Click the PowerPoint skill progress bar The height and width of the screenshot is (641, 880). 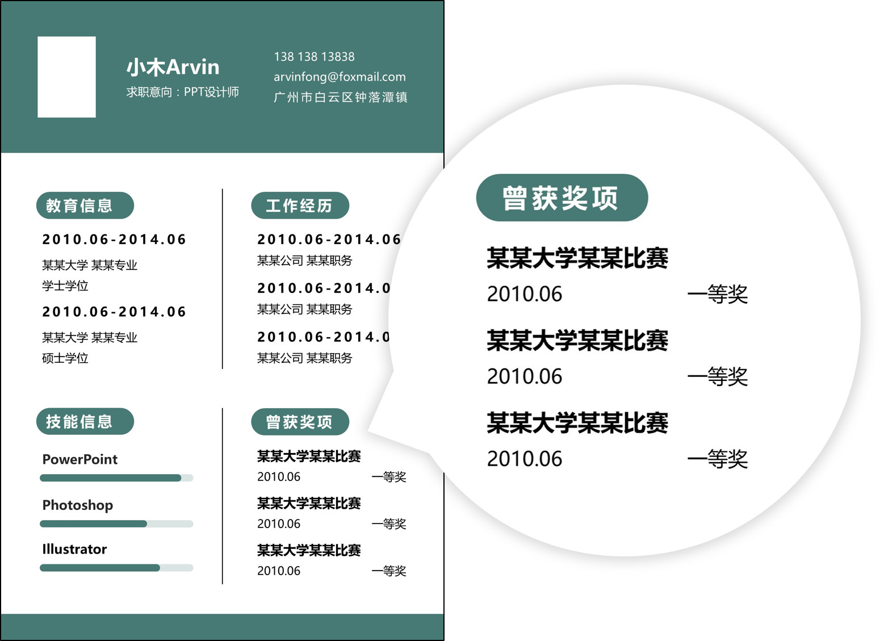[116, 478]
